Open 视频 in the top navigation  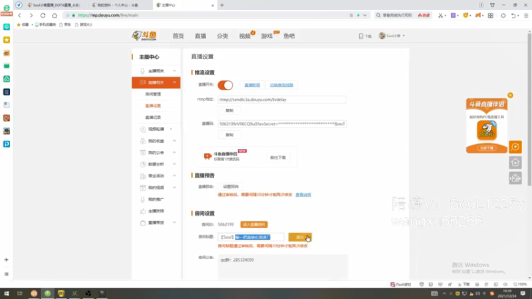245,36
